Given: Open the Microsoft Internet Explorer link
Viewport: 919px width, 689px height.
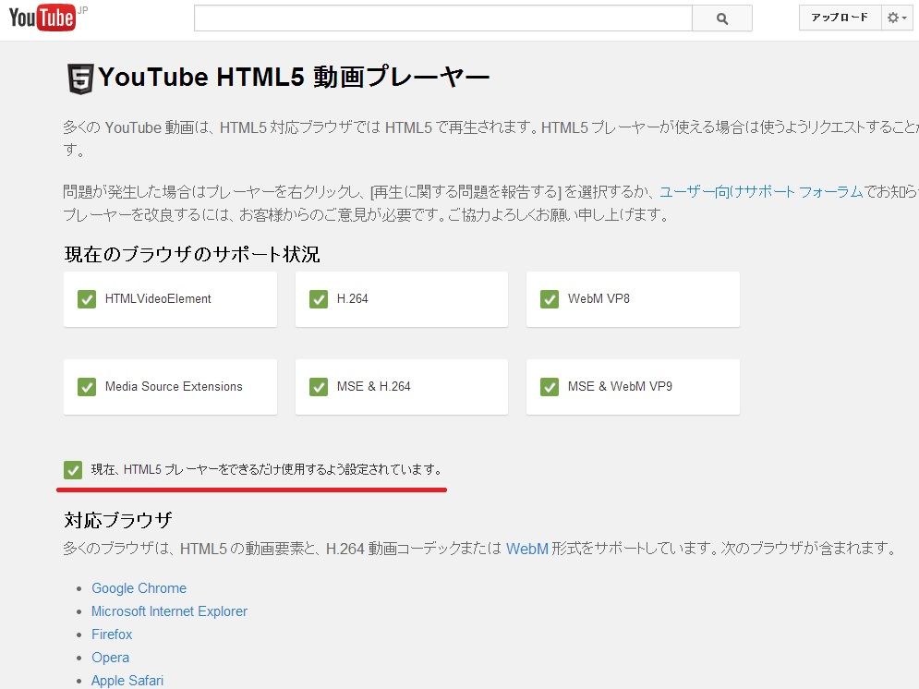Looking at the screenshot, I should (169, 611).
